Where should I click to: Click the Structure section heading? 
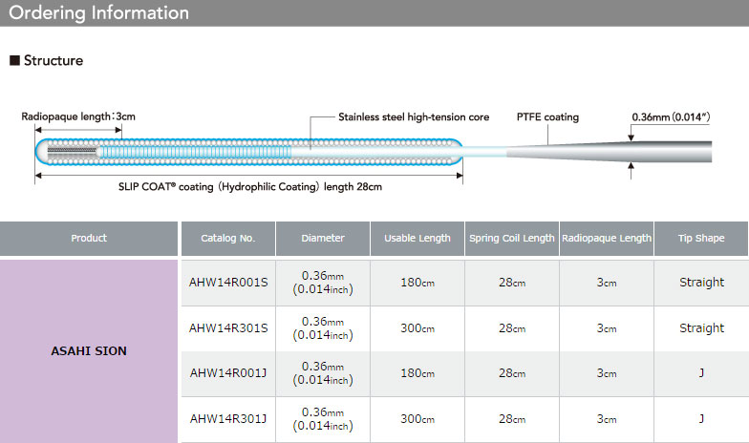tap(46, 61)
